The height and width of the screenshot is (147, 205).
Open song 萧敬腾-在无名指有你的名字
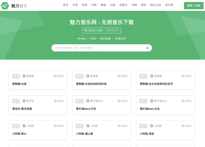point(156,84)
